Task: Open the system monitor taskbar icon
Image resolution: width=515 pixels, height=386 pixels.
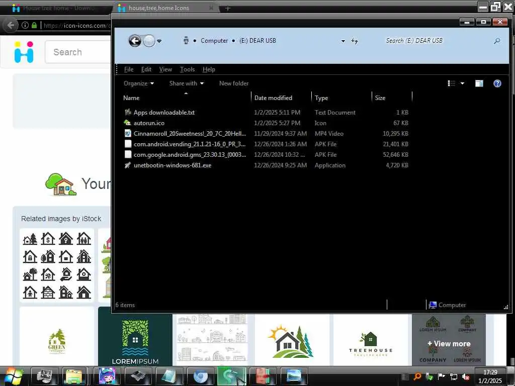Action: [x=44, y=376]
